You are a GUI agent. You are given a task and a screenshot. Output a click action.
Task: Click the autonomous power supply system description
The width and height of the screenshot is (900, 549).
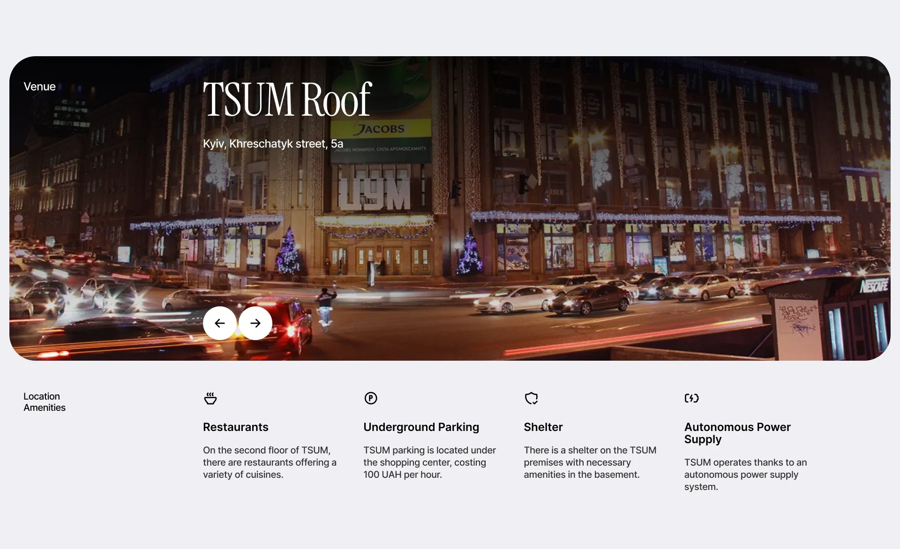tap(745, 475)
